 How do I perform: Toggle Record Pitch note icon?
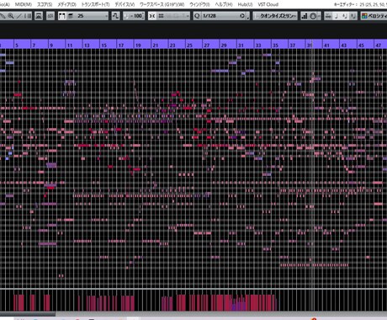click(x=337, y=16)
